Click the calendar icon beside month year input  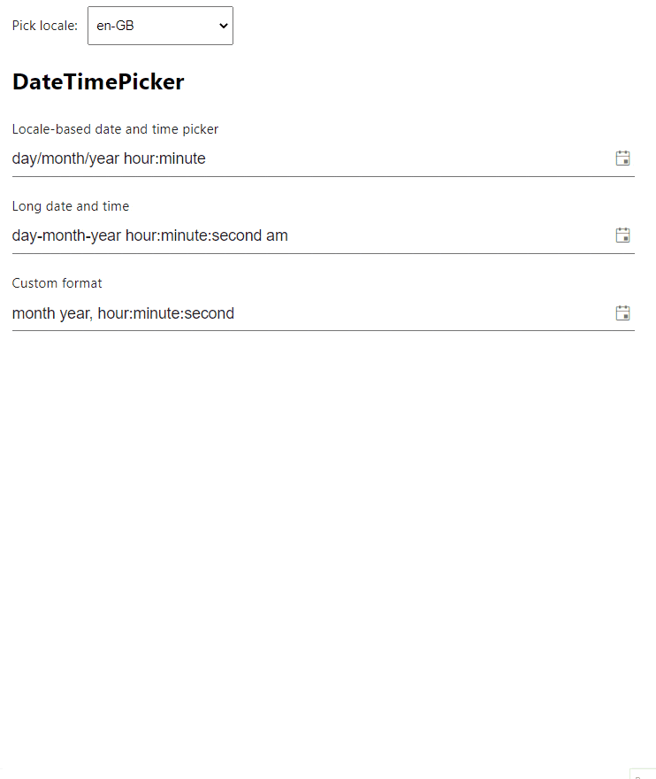click(623, 312)
